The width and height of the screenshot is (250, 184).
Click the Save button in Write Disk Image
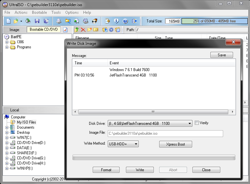[x=222, y=55]
